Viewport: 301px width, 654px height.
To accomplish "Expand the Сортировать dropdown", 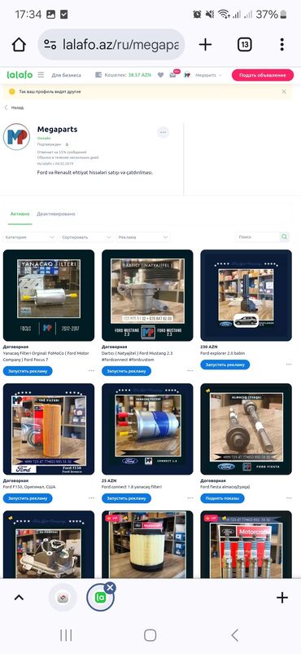I will pos(86,237).
